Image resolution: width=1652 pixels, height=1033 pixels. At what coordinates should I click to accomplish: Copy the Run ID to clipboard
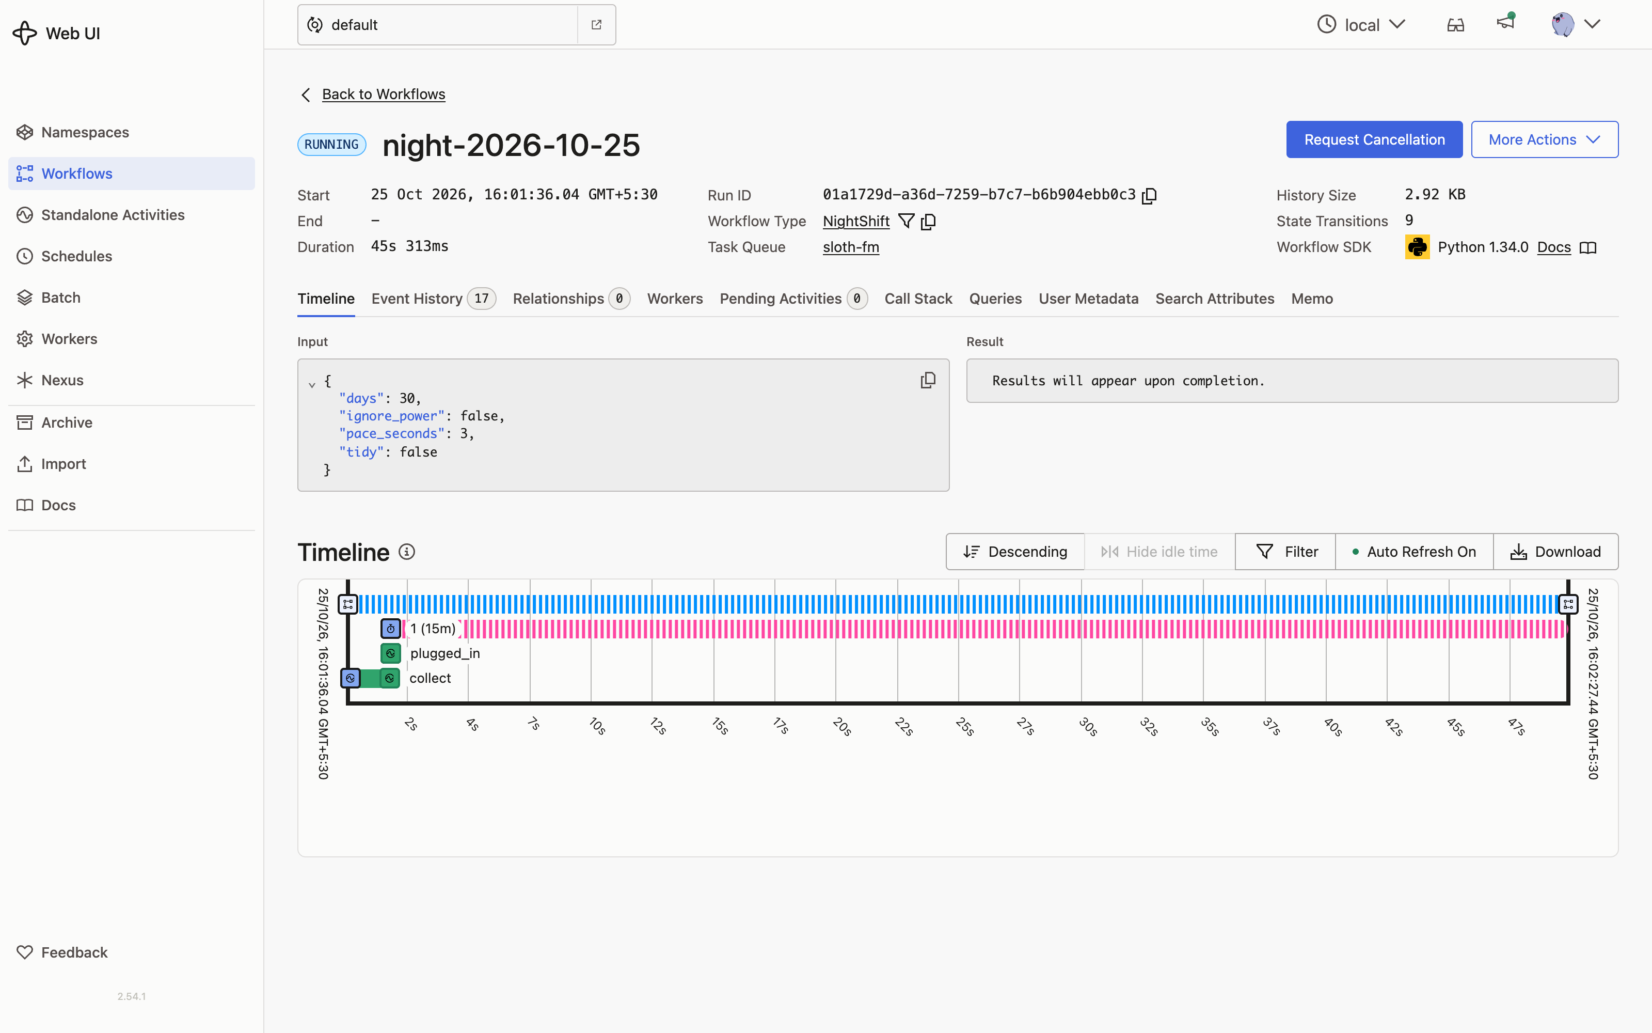point(1150,195)
